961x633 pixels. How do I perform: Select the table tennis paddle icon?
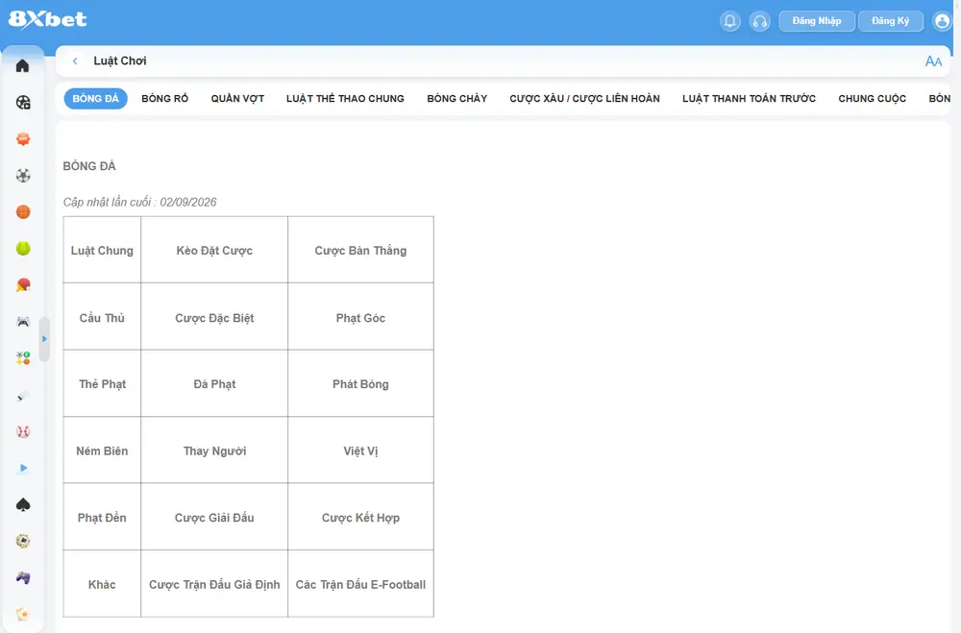click(23, 285)
